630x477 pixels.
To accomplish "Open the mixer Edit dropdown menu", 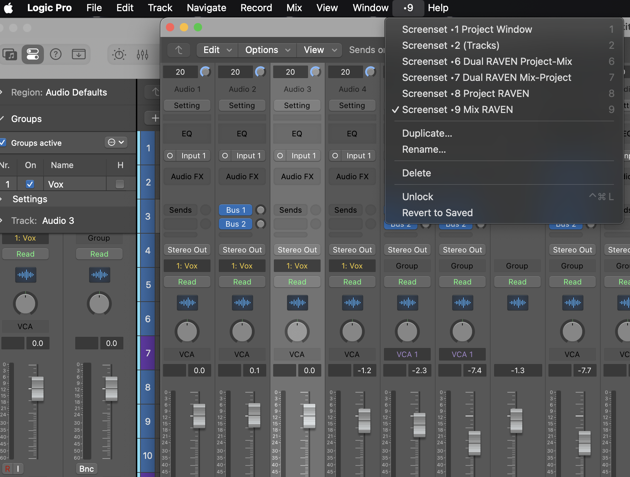I will coord(217,50).
